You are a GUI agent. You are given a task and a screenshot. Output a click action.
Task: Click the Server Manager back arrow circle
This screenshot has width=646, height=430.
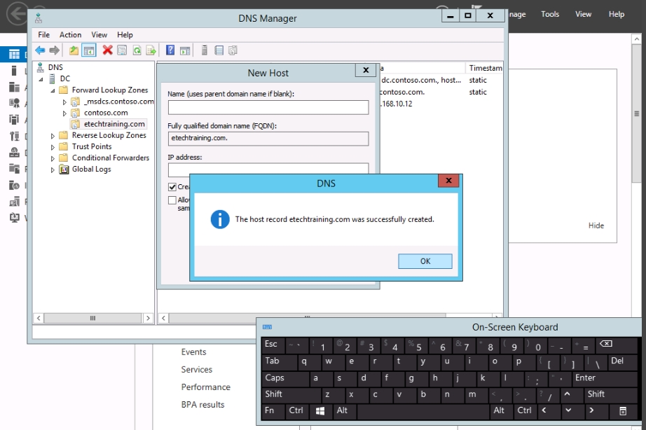[x=18, y=14]
